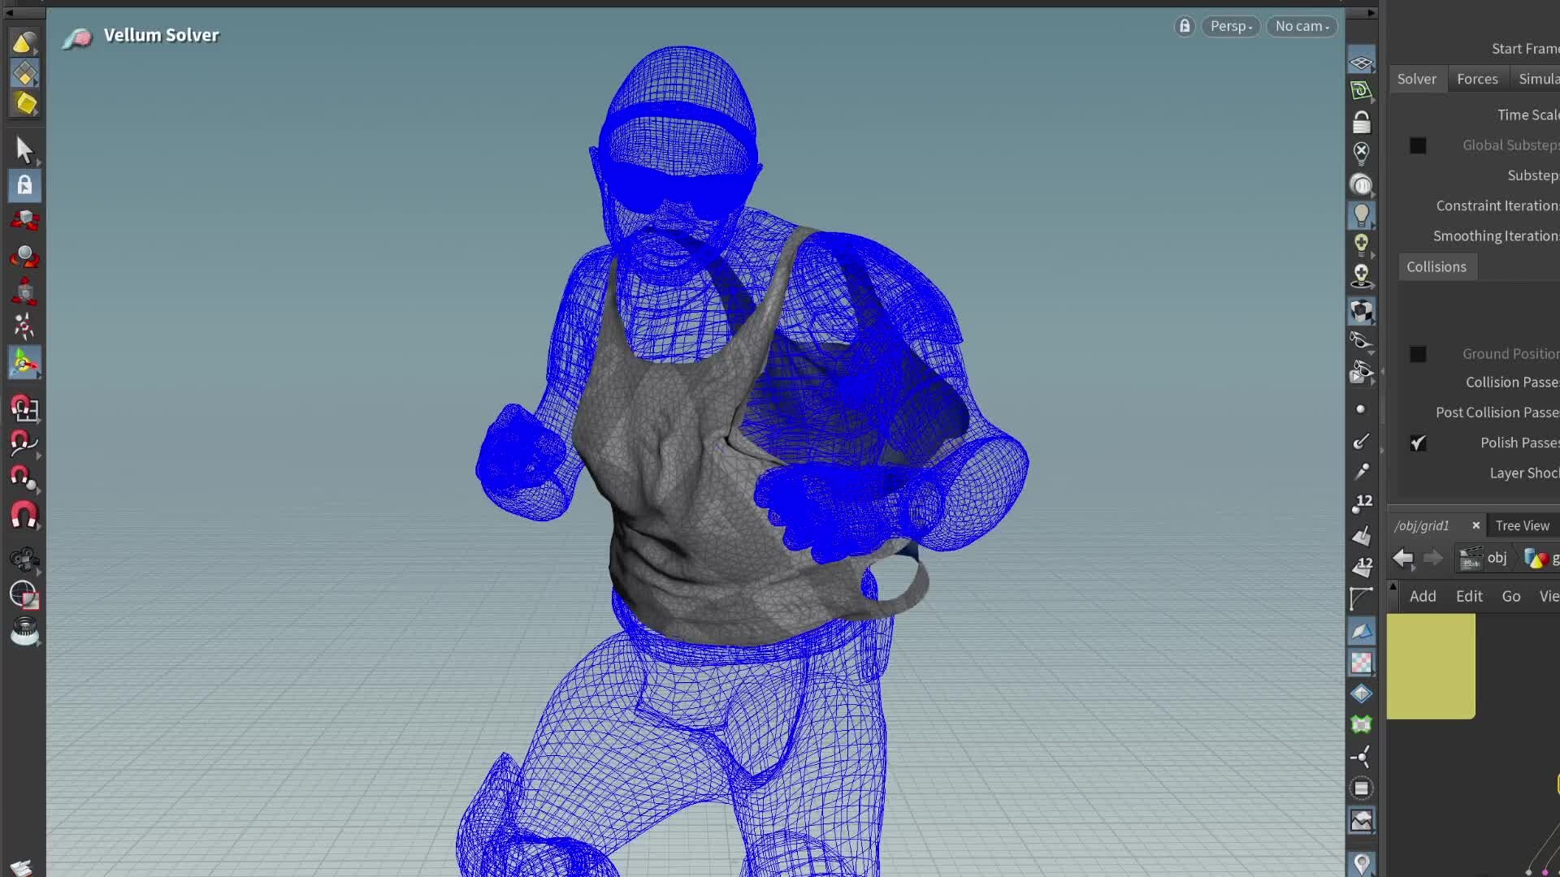Image resolution: width=1560 pixels, height=877 pixels.
Task: Click the Collisions section label
Action: (x=1436, y=266)
